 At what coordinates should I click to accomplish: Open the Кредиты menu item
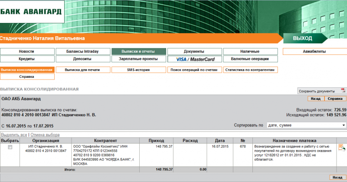(27, 59)
